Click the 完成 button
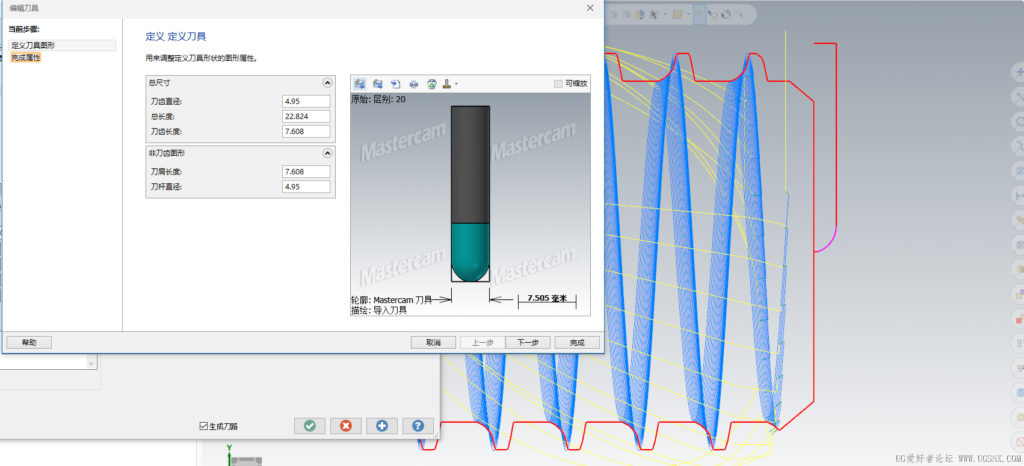1024x466 pixels. [578, 342]
